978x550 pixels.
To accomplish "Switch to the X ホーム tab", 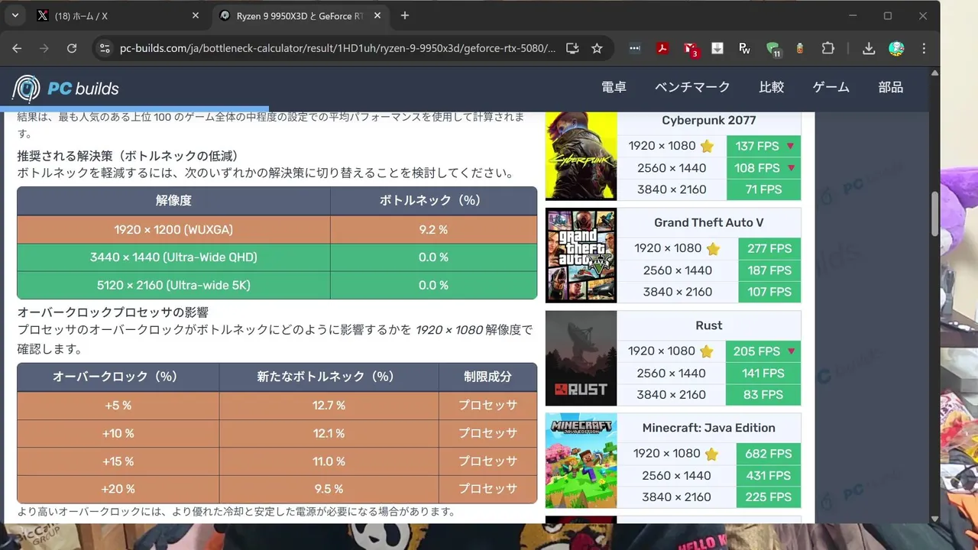I will coord(118,15).
